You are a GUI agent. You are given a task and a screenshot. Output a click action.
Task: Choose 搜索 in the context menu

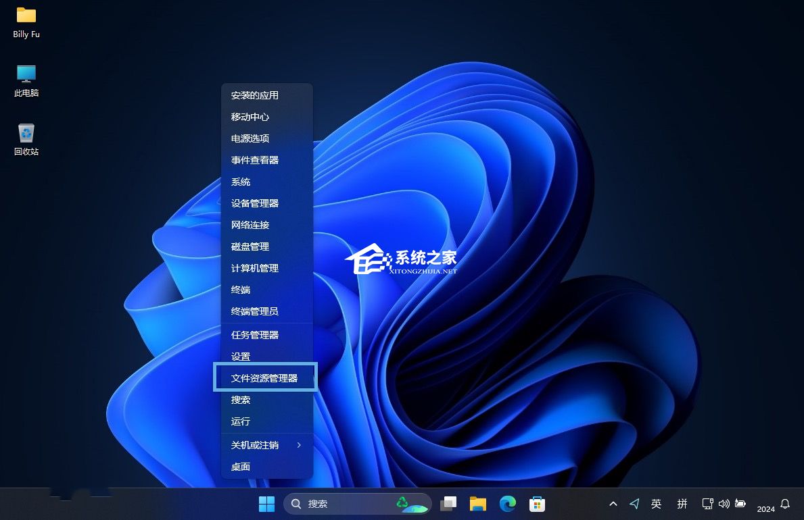[266, 400]
